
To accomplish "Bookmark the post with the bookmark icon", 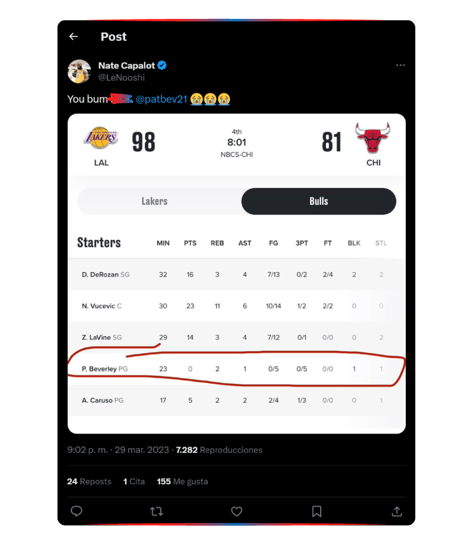I will [317, 512].
